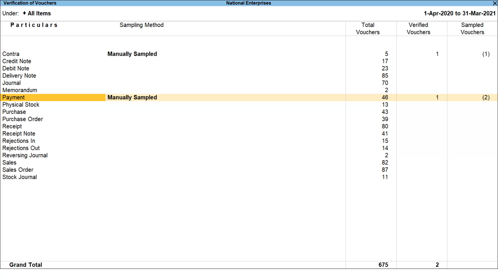Select the Contra voucher type row
Image resolution: width=498 pixels, height=280 pixels.
coord(249,54)
